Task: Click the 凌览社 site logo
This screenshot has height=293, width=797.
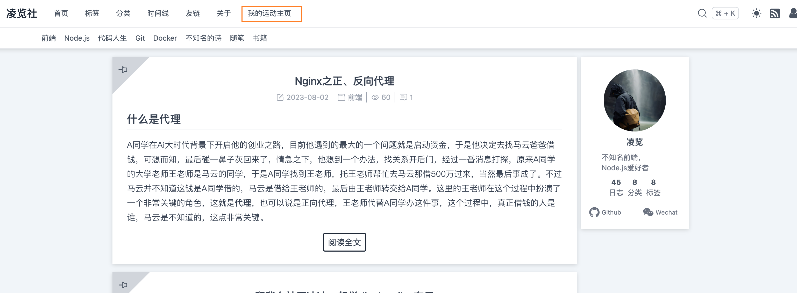Action: (x=22, y=13)
